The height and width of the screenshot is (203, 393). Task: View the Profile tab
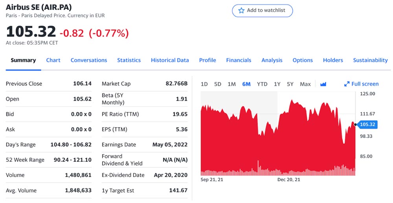pos(208,60)
